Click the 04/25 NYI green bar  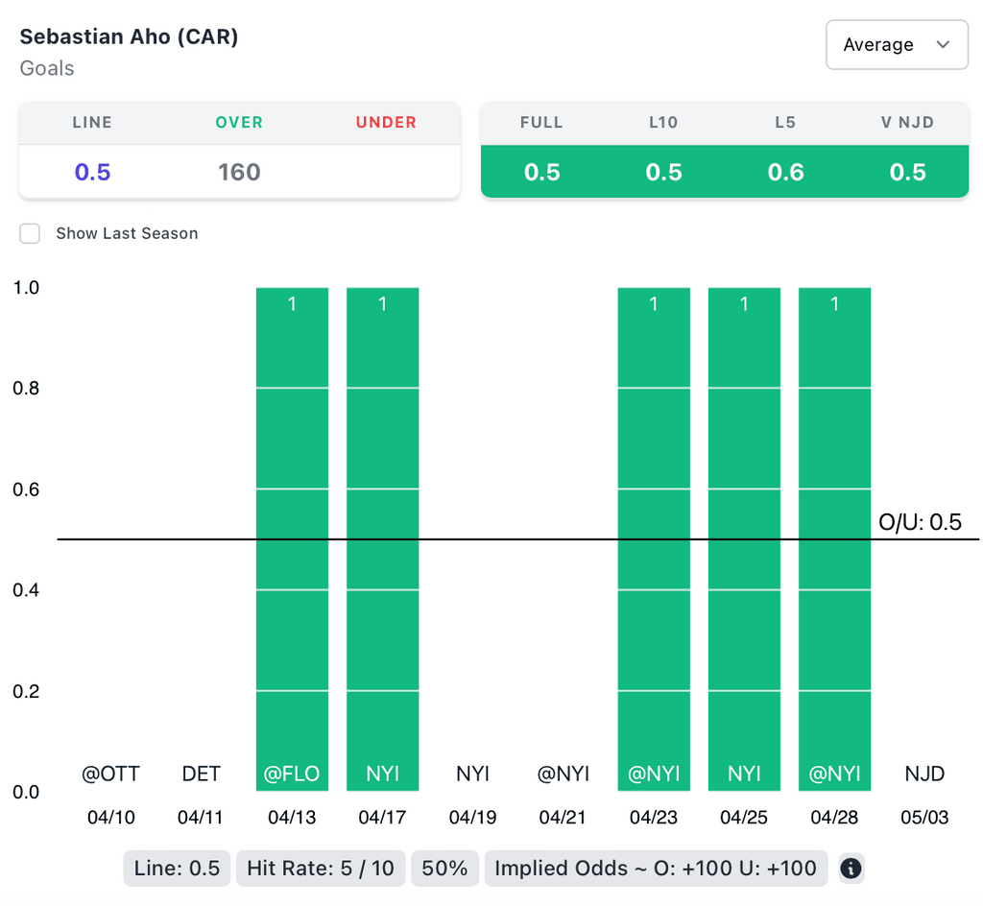click(x=744, y=538)
